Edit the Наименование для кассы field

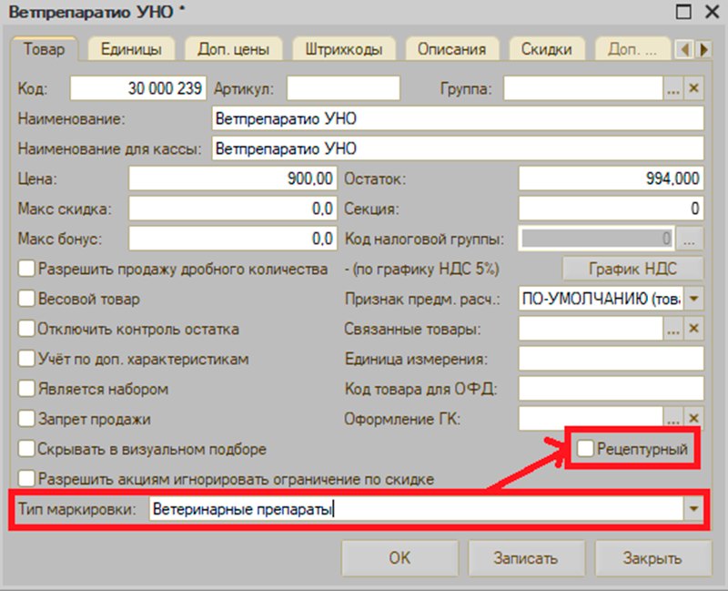click(458, 148)
